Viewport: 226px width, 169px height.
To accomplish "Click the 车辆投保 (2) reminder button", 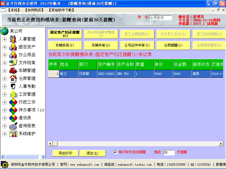I will [x=65, y=45].
